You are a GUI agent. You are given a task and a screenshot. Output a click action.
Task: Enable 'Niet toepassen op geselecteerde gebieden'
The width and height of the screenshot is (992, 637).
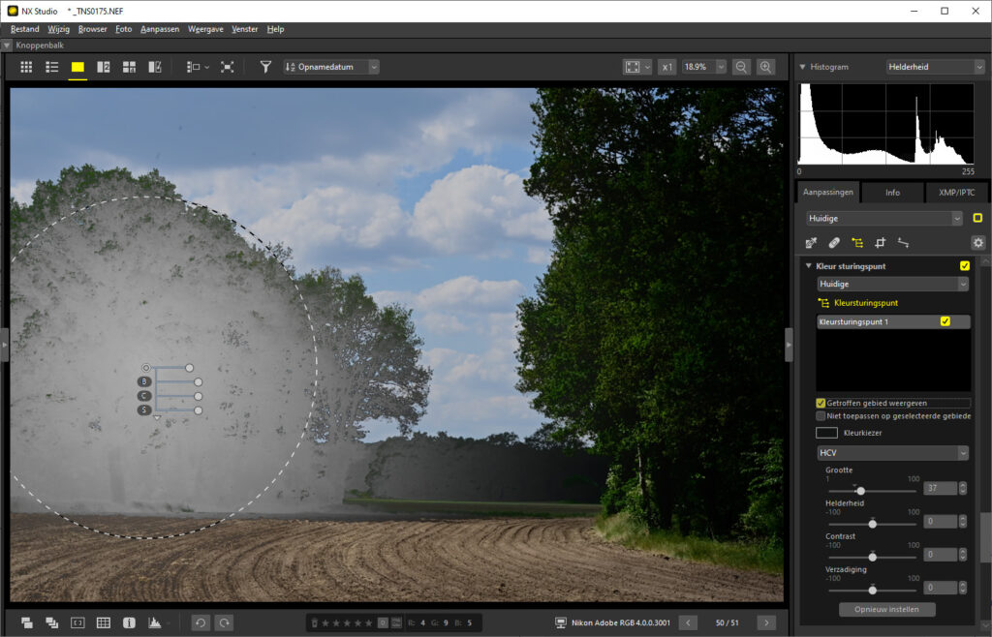pos(821,415)
